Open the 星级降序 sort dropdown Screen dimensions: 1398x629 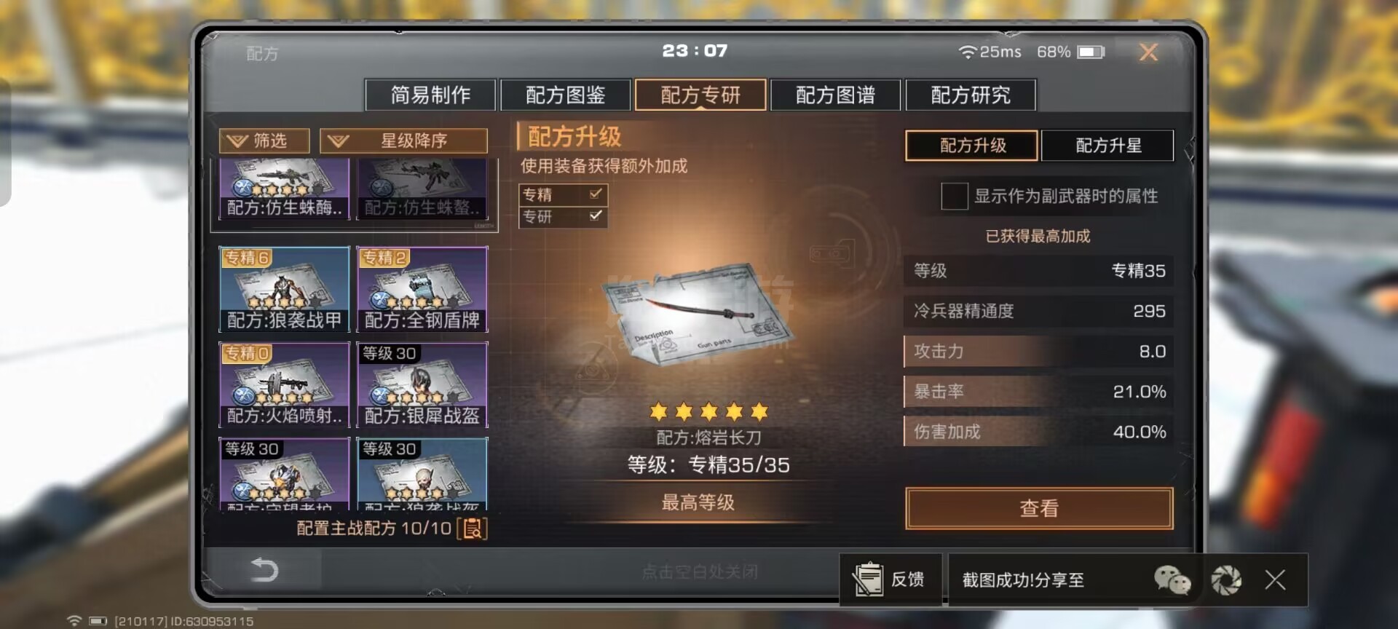click(x=403, y=141)
